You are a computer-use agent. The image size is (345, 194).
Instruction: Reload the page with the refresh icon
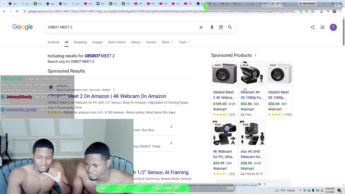coord(17,11)
